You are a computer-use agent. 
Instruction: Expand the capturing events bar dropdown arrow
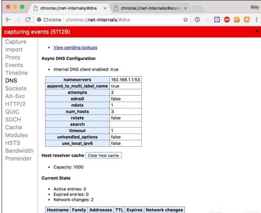(257, 31)
